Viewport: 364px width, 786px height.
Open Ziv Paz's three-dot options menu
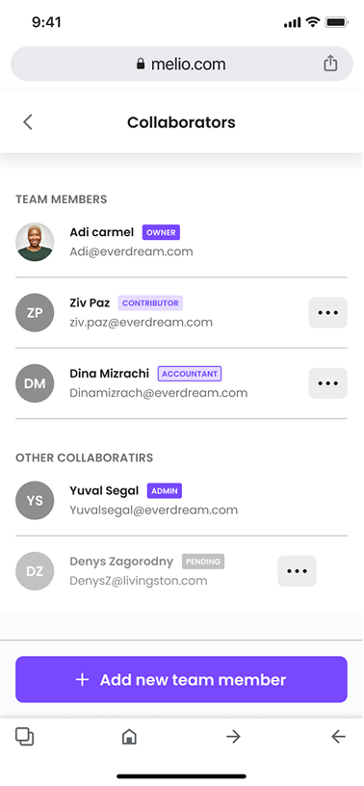(328, 313)
